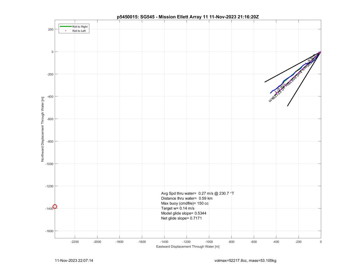Click the y-axis tick label -1200

click(49, 186)
